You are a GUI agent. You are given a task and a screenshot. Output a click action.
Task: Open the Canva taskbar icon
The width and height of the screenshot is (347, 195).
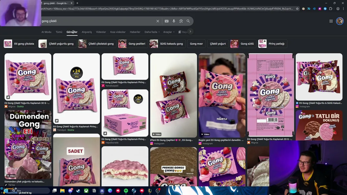110,191
